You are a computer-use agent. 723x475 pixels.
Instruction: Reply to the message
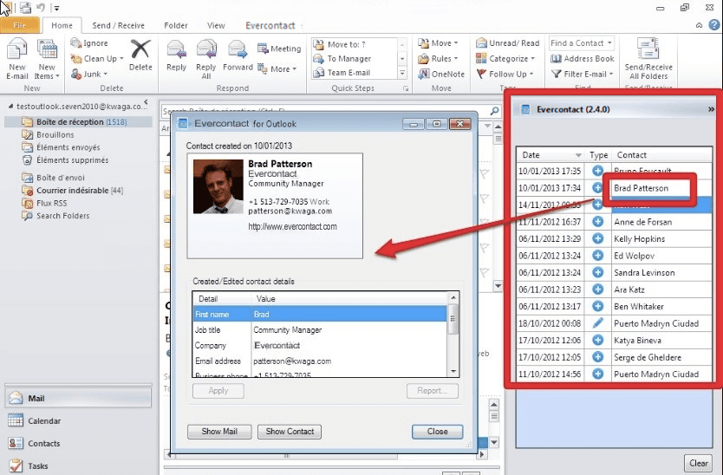(176, 55)
